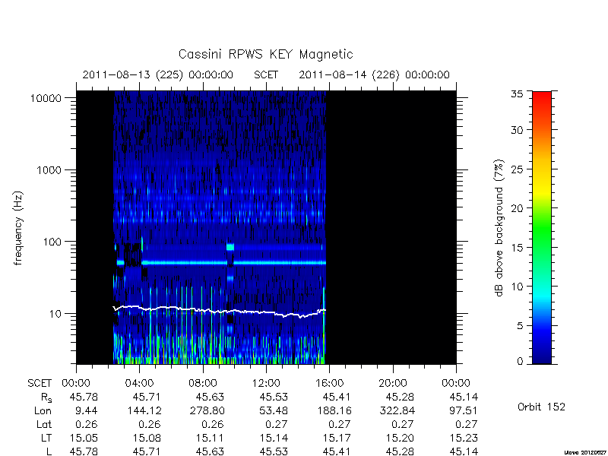Click the 30 colorbar tick label

point(517,130)
